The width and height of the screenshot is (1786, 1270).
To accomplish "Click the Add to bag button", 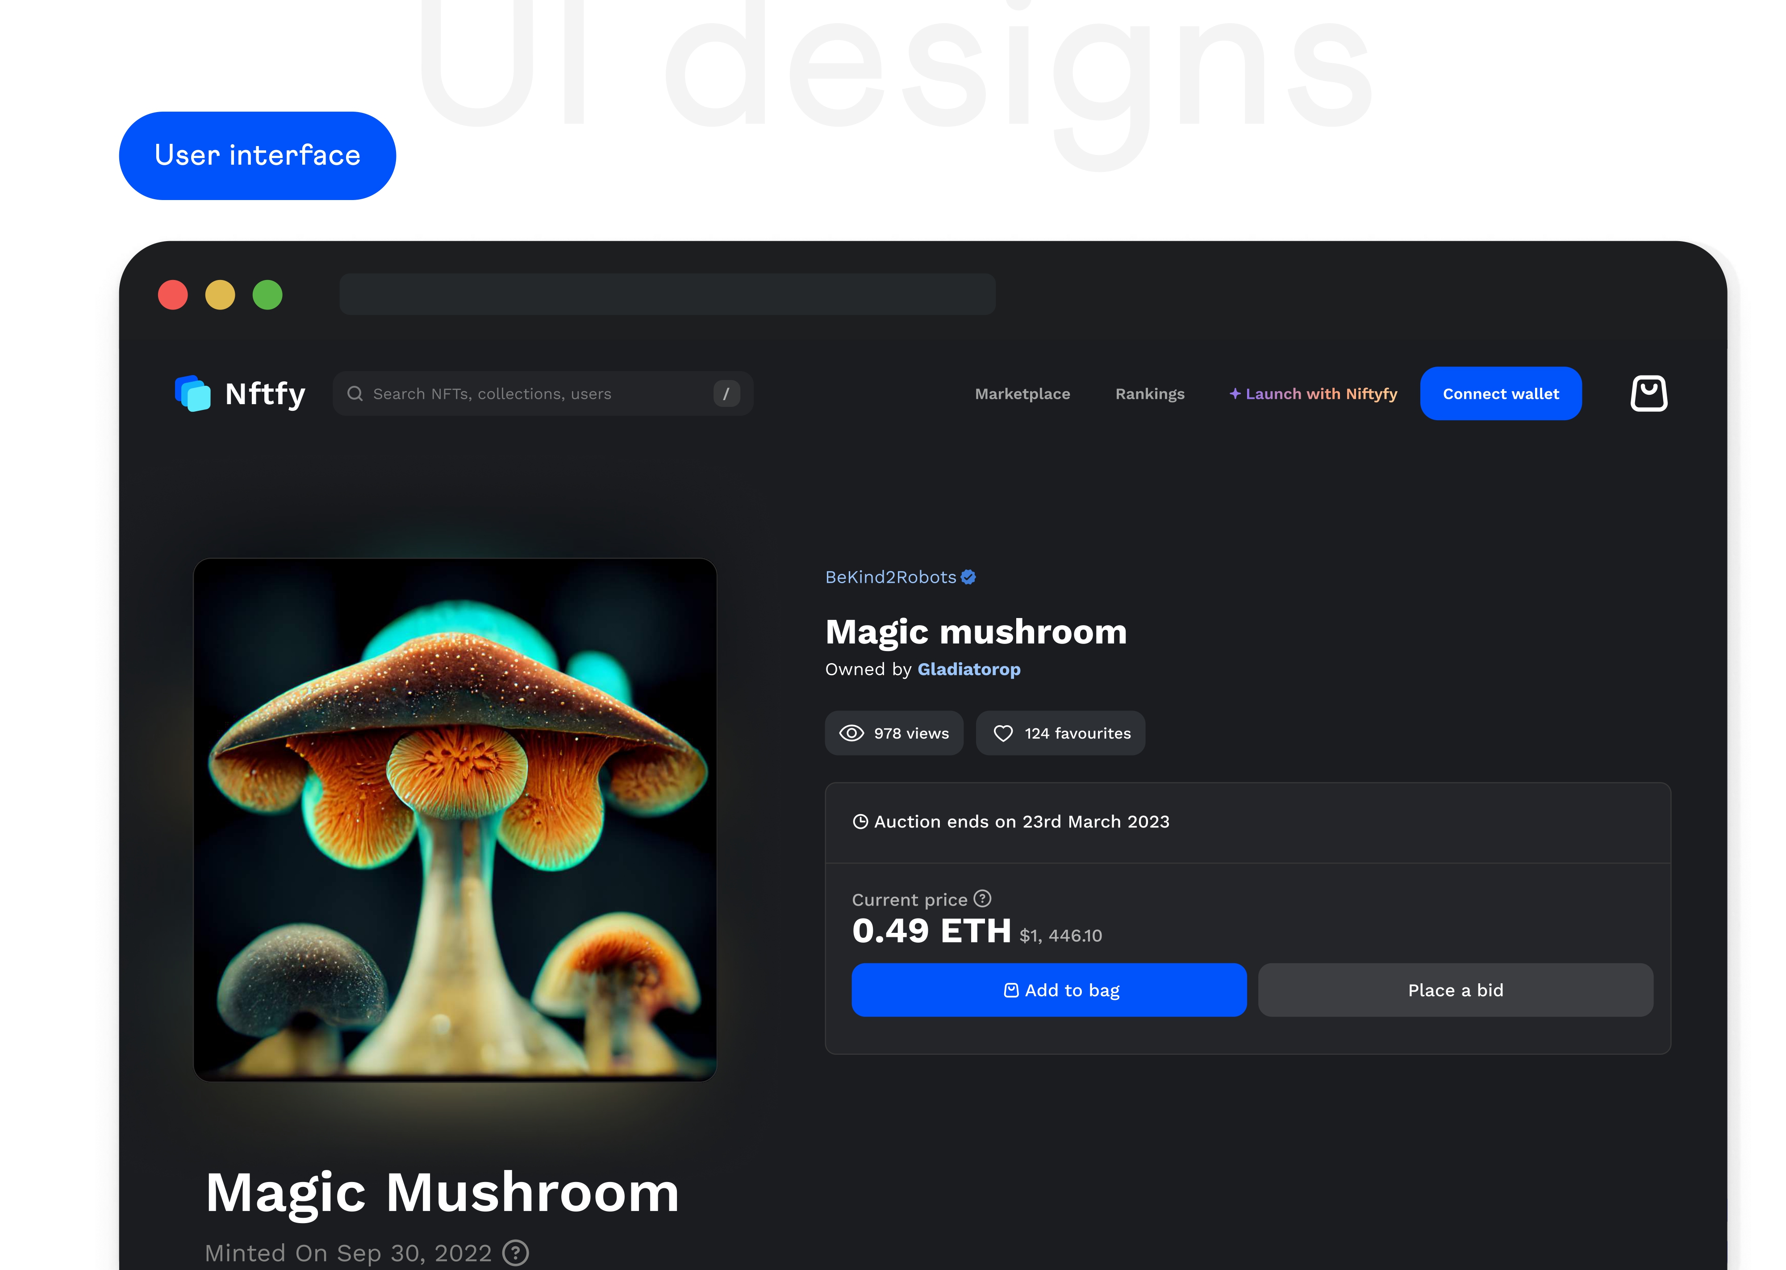I will click(1049, 990).
